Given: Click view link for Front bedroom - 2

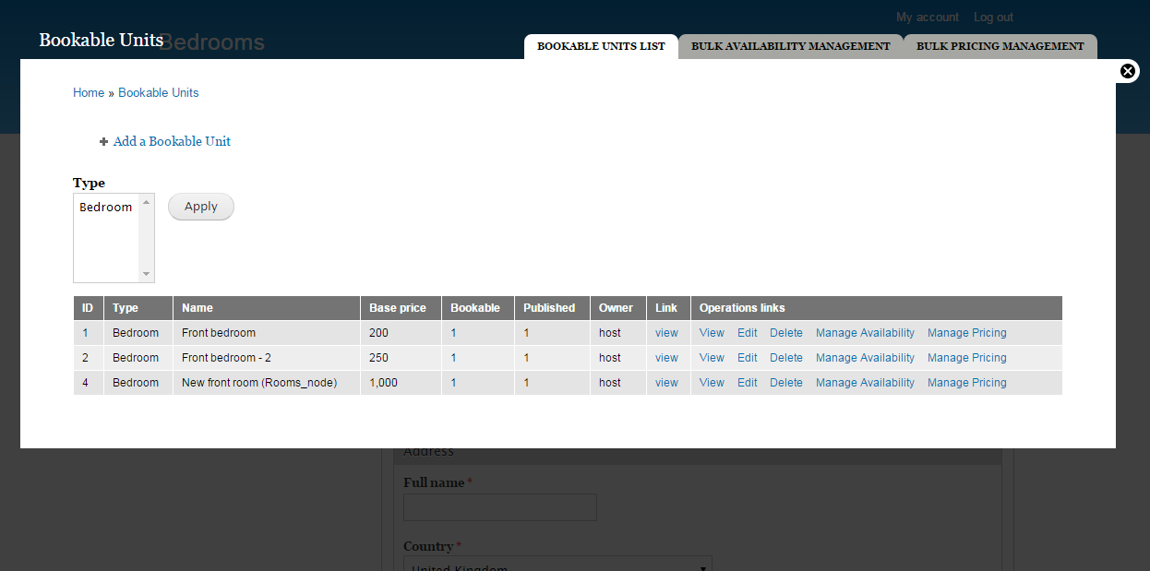Looking at the screenshot, I should click(x=666, y=358).
